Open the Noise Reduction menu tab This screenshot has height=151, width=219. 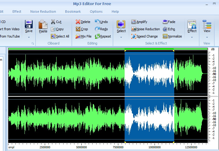(43, 11)
